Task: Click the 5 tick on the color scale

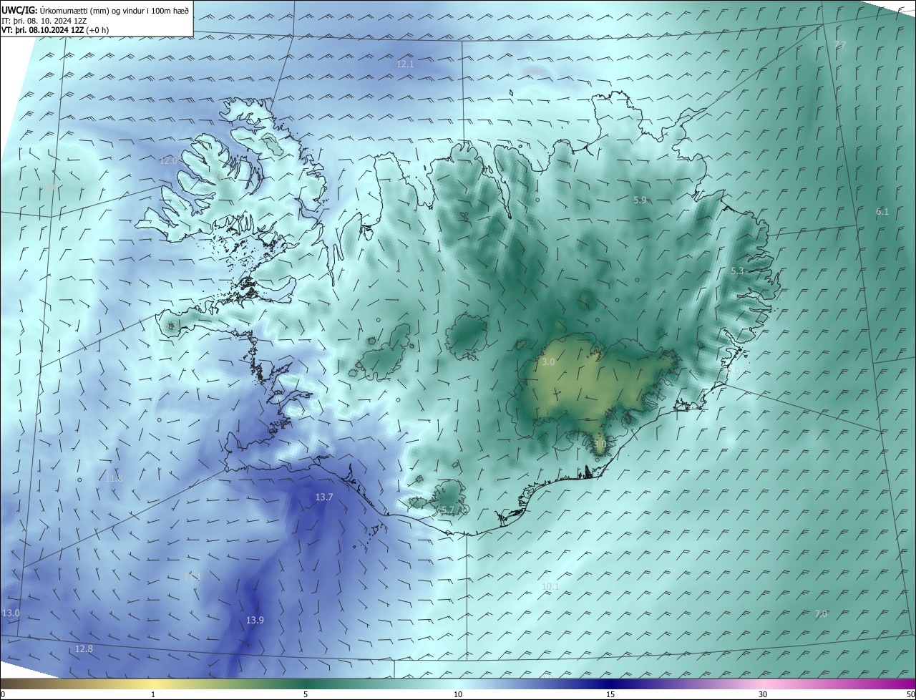Action: point(306,695)
